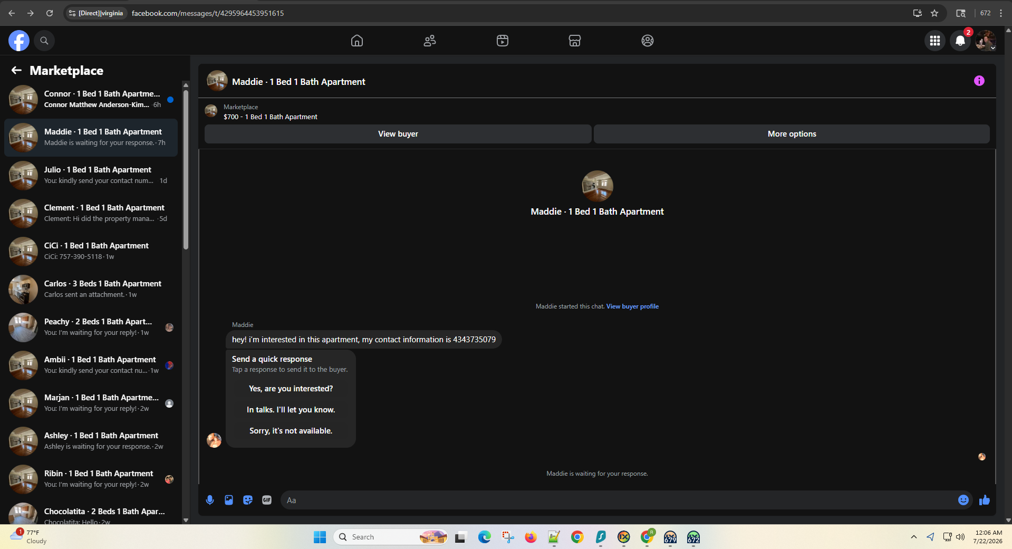
Task: Open Julio's 1 Bed 1 Bath conversation
Action: [x=91, y=175]
